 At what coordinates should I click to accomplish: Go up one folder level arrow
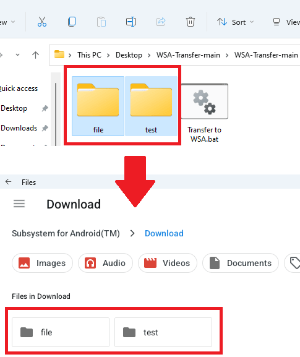pos(35,55)
